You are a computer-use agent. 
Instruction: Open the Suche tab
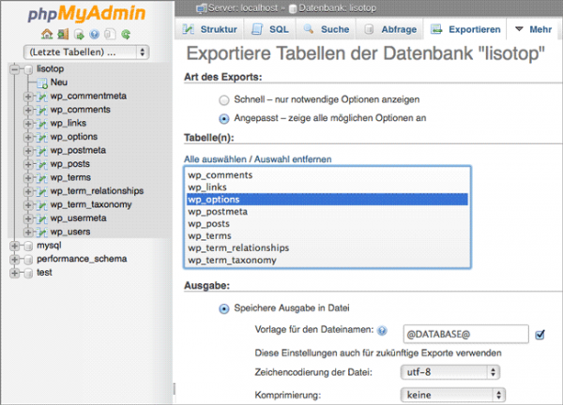326,29
